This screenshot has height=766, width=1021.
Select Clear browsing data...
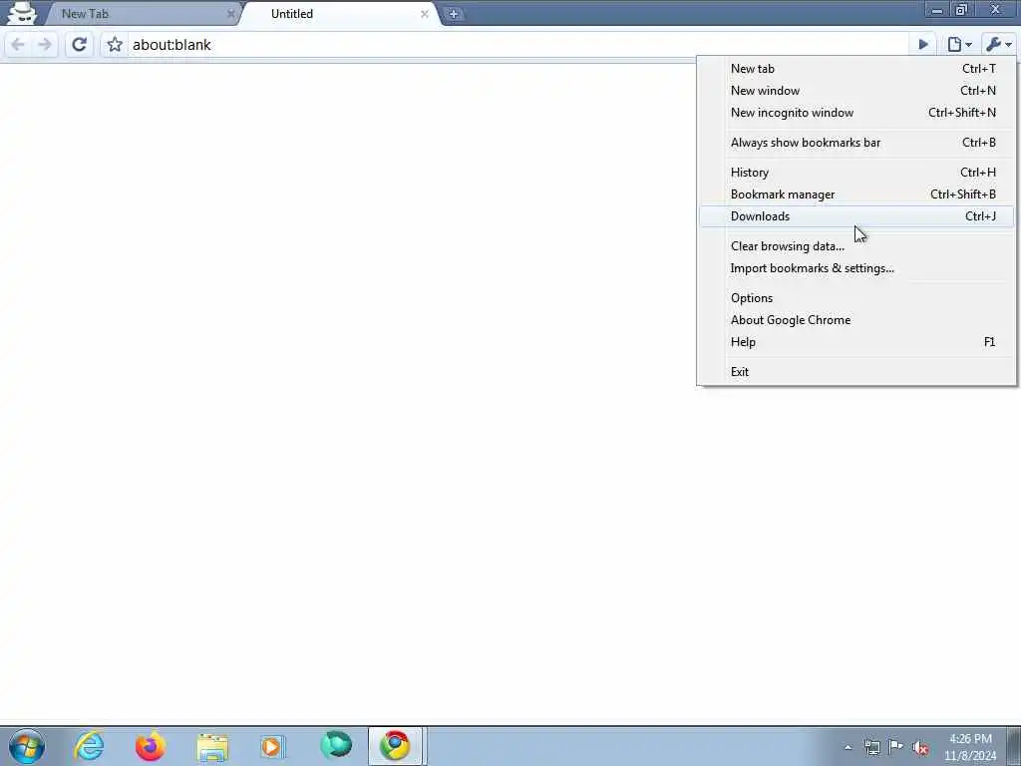point(856,246)
